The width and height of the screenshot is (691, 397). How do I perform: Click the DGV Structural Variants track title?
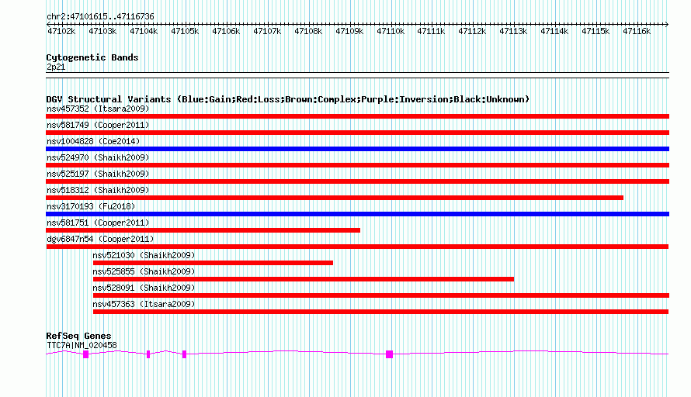coord(288,99)
